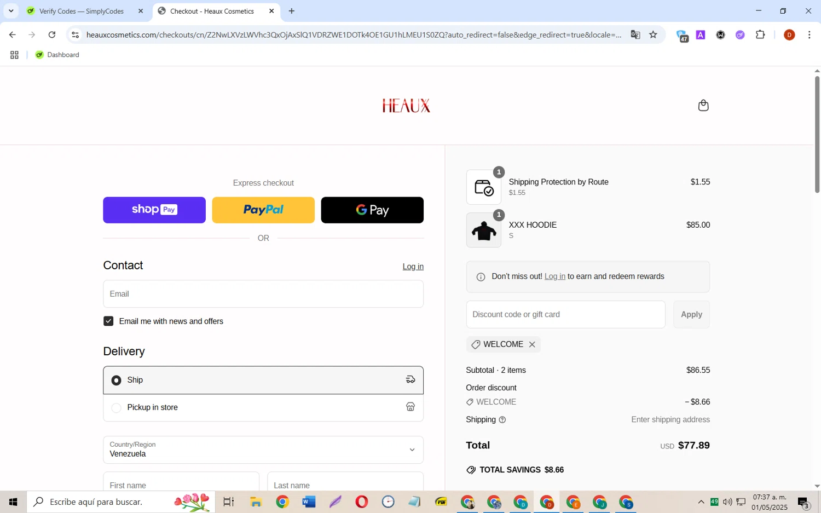821x513 pixels.
Task: Show hidden system tray icons
Action: click(701, 502)
